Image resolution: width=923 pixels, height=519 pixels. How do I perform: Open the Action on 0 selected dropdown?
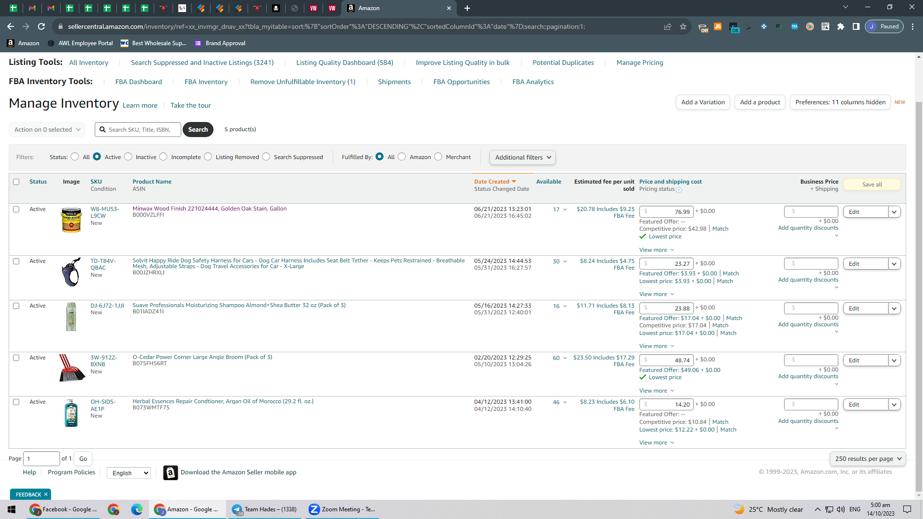tap(47, 130)
